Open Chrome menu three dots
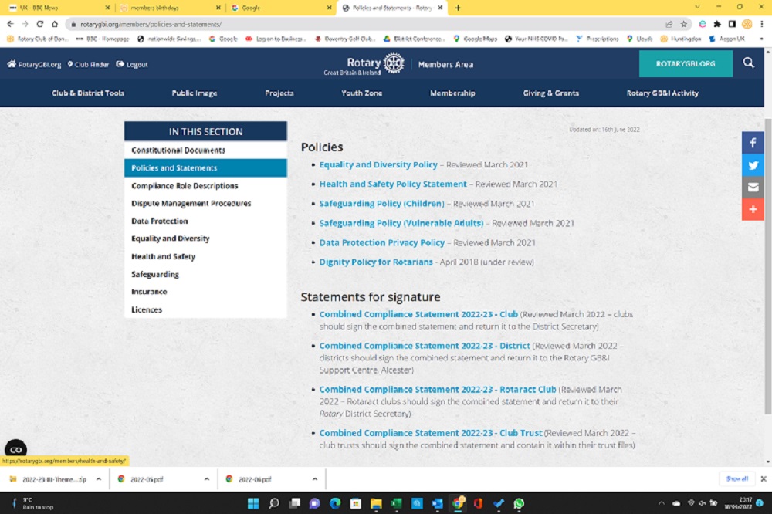 coord(762,24)
